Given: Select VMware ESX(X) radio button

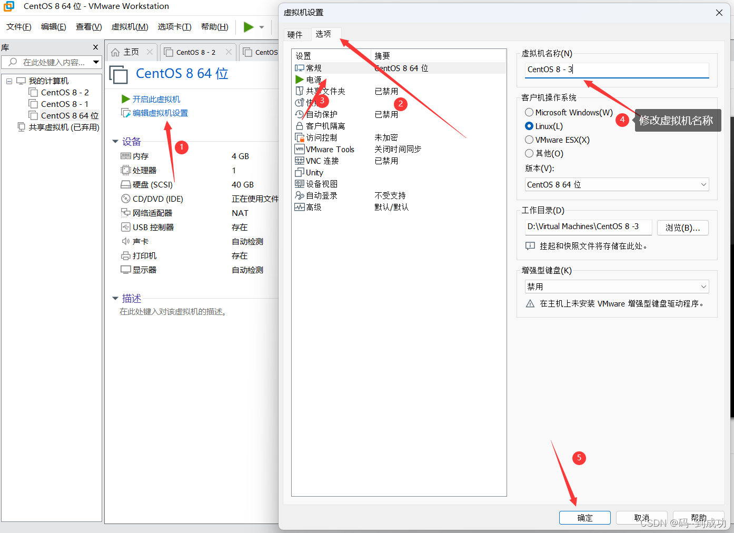Looking at the screenshot, I should [529, 140].
